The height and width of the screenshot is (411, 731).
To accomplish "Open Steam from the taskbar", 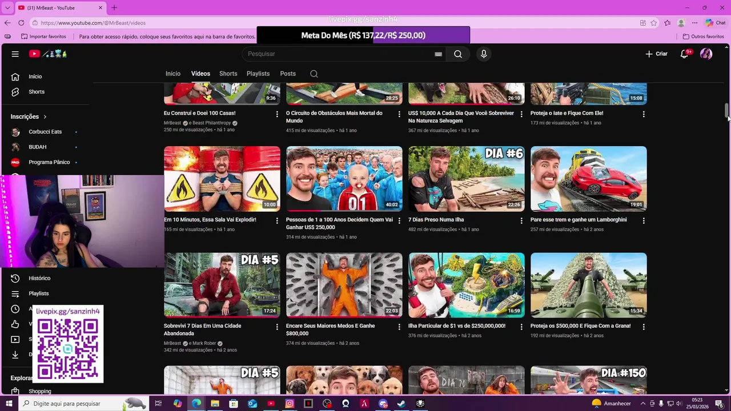I will 401,404.
